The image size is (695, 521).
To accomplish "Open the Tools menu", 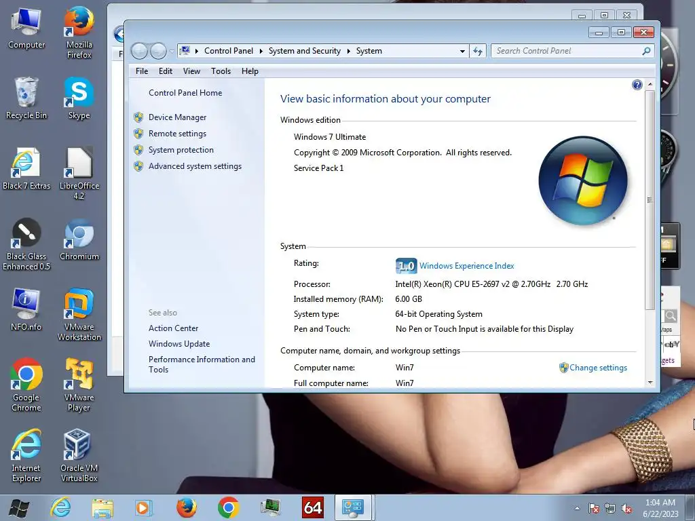I will pyautogui.click(x=221, y=71).
